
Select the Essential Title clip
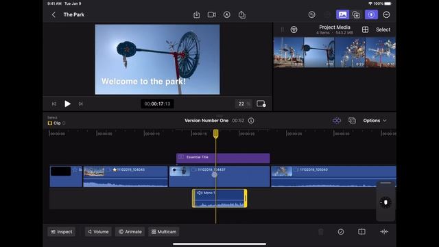point(223,158)
